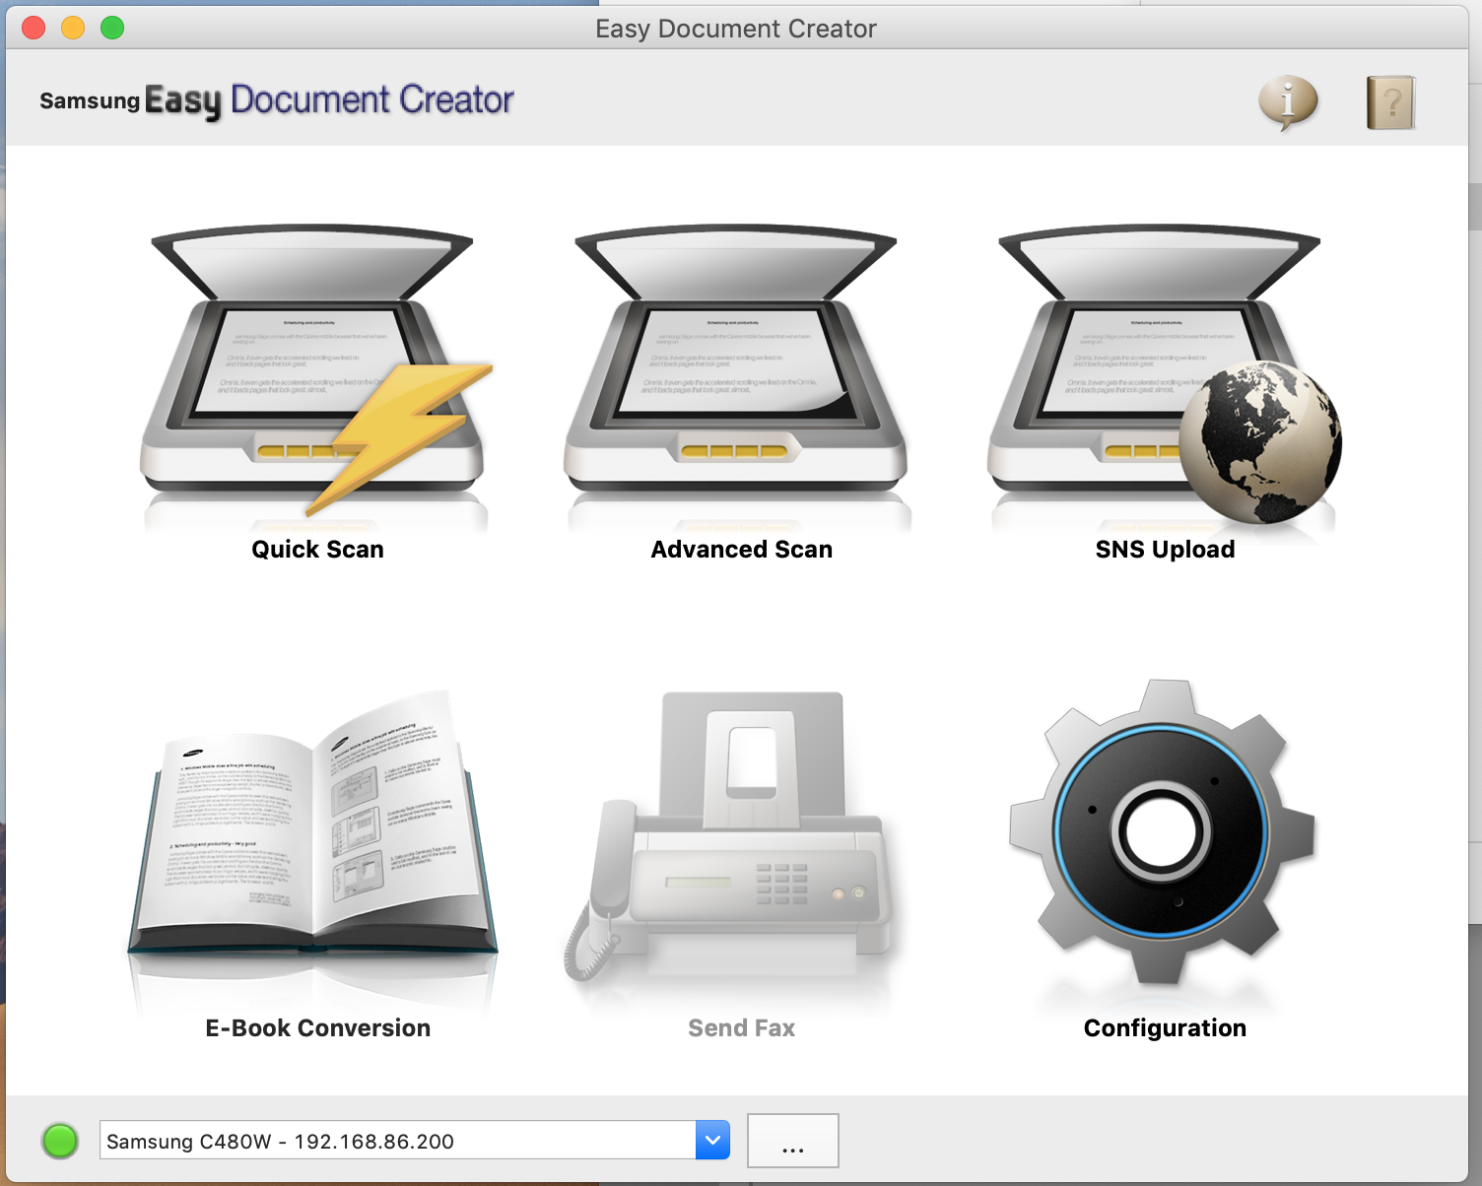Click the Advanced Scan label
This screenshot has width=1482, height=1186.
point(742,550)
